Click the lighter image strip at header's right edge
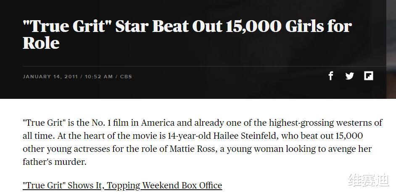This screenshot has height=196, width=396. pos(391,49)
